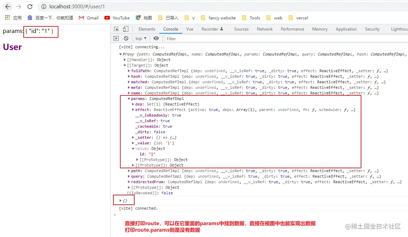Switch to the Application tab

[x=346, y=29]
